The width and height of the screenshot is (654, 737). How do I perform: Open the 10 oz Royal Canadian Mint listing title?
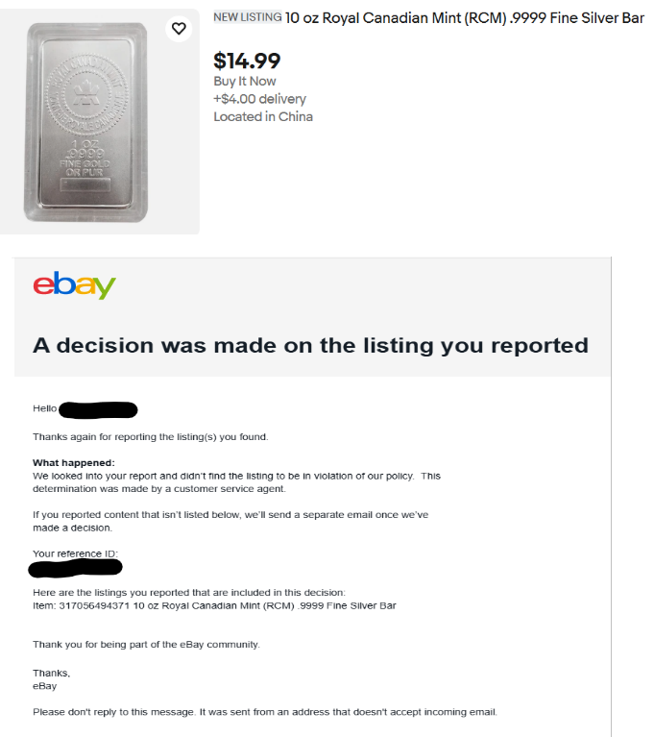tap(464, 18)
